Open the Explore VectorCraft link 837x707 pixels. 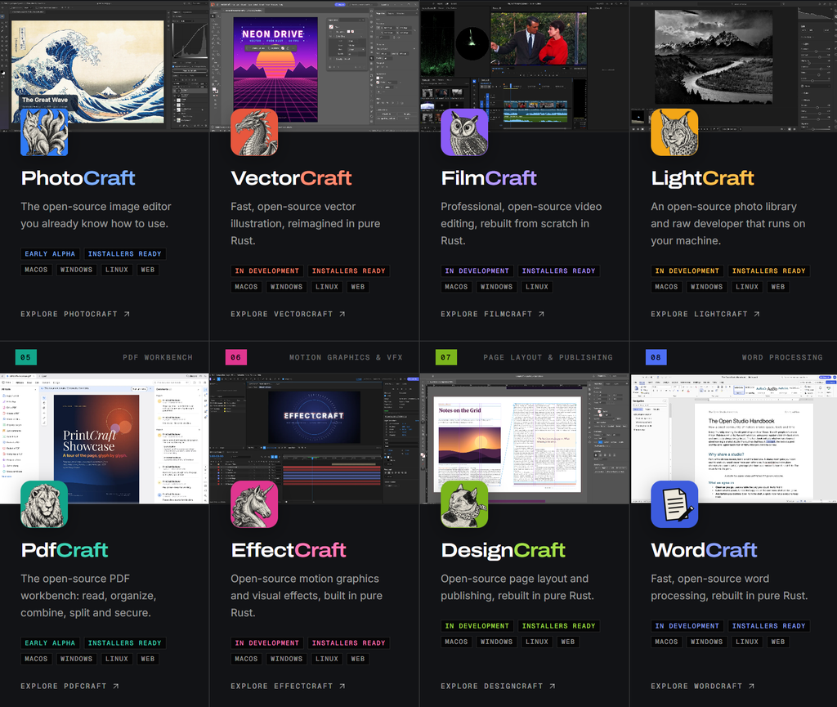click(289, 315)
